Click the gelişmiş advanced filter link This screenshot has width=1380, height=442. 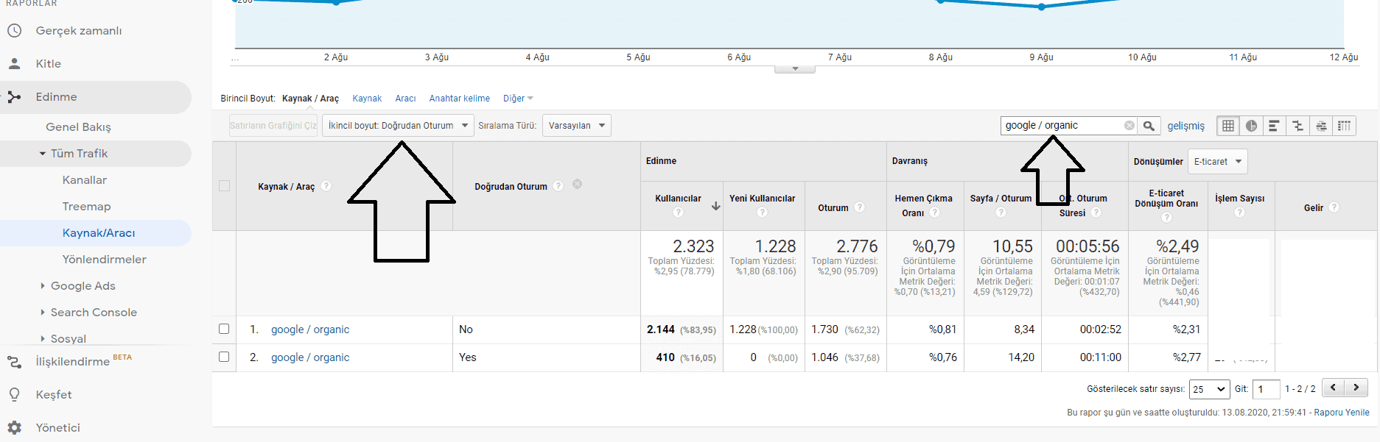[x=1185, y=126]
